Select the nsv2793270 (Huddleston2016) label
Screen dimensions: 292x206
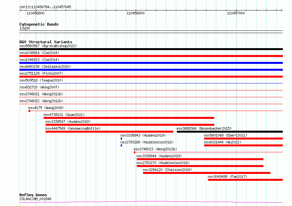(x=163, y=163)
